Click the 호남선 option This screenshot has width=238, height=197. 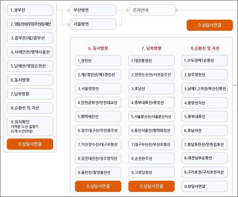pyautogui.click(x=152, y=88)
